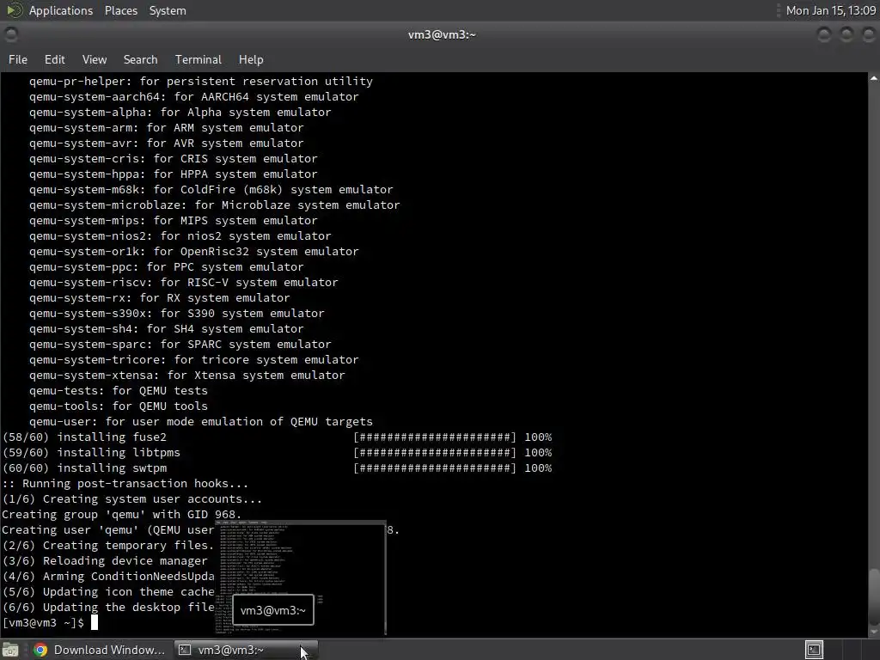The image size is (880, 660).
Task: Click the terminal scrollbar up arrow
Action: 874,78
